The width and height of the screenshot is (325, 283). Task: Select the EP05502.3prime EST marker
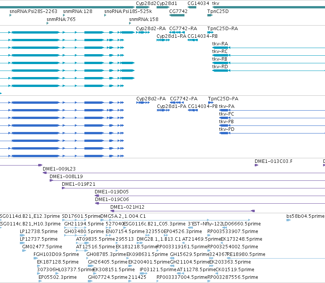point(40,281)
